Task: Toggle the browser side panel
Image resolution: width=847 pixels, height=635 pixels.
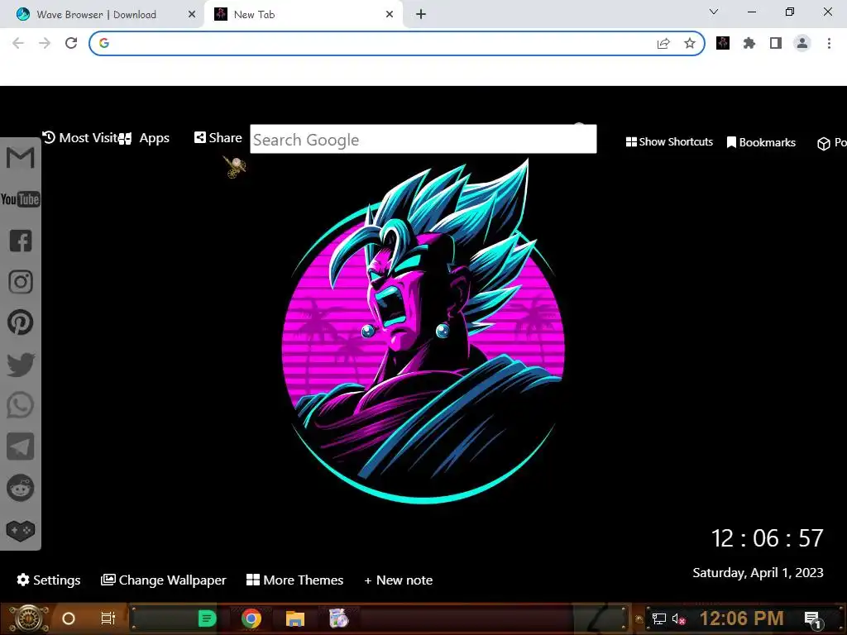Action: [x=776, y=43]
